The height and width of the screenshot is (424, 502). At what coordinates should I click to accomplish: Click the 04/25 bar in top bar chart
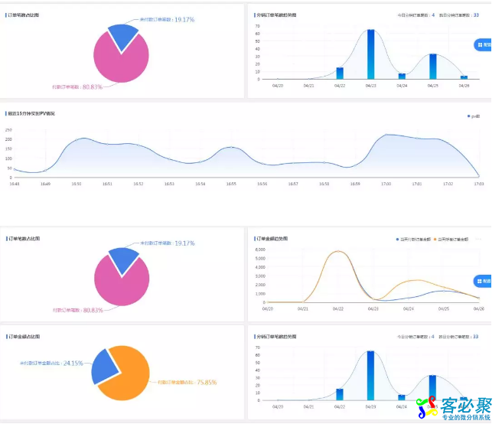tap(432, 67)
